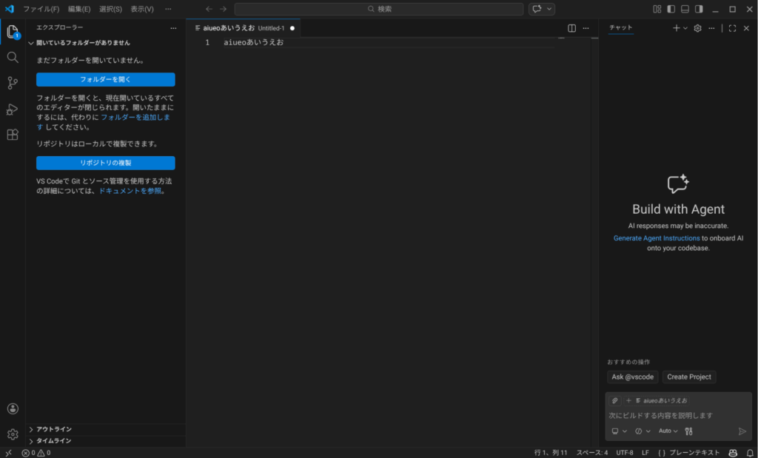Click the notifications bell in status bar
The width and height of the screenshot is (758, 458).
tap(749, 452)
